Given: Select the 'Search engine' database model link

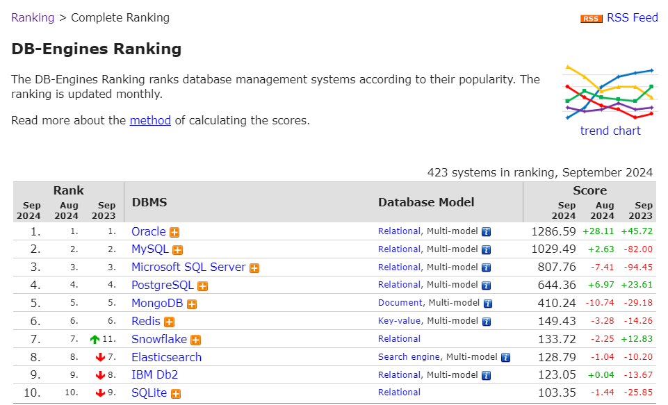Looking at the screenshot, I should [409, 357].
